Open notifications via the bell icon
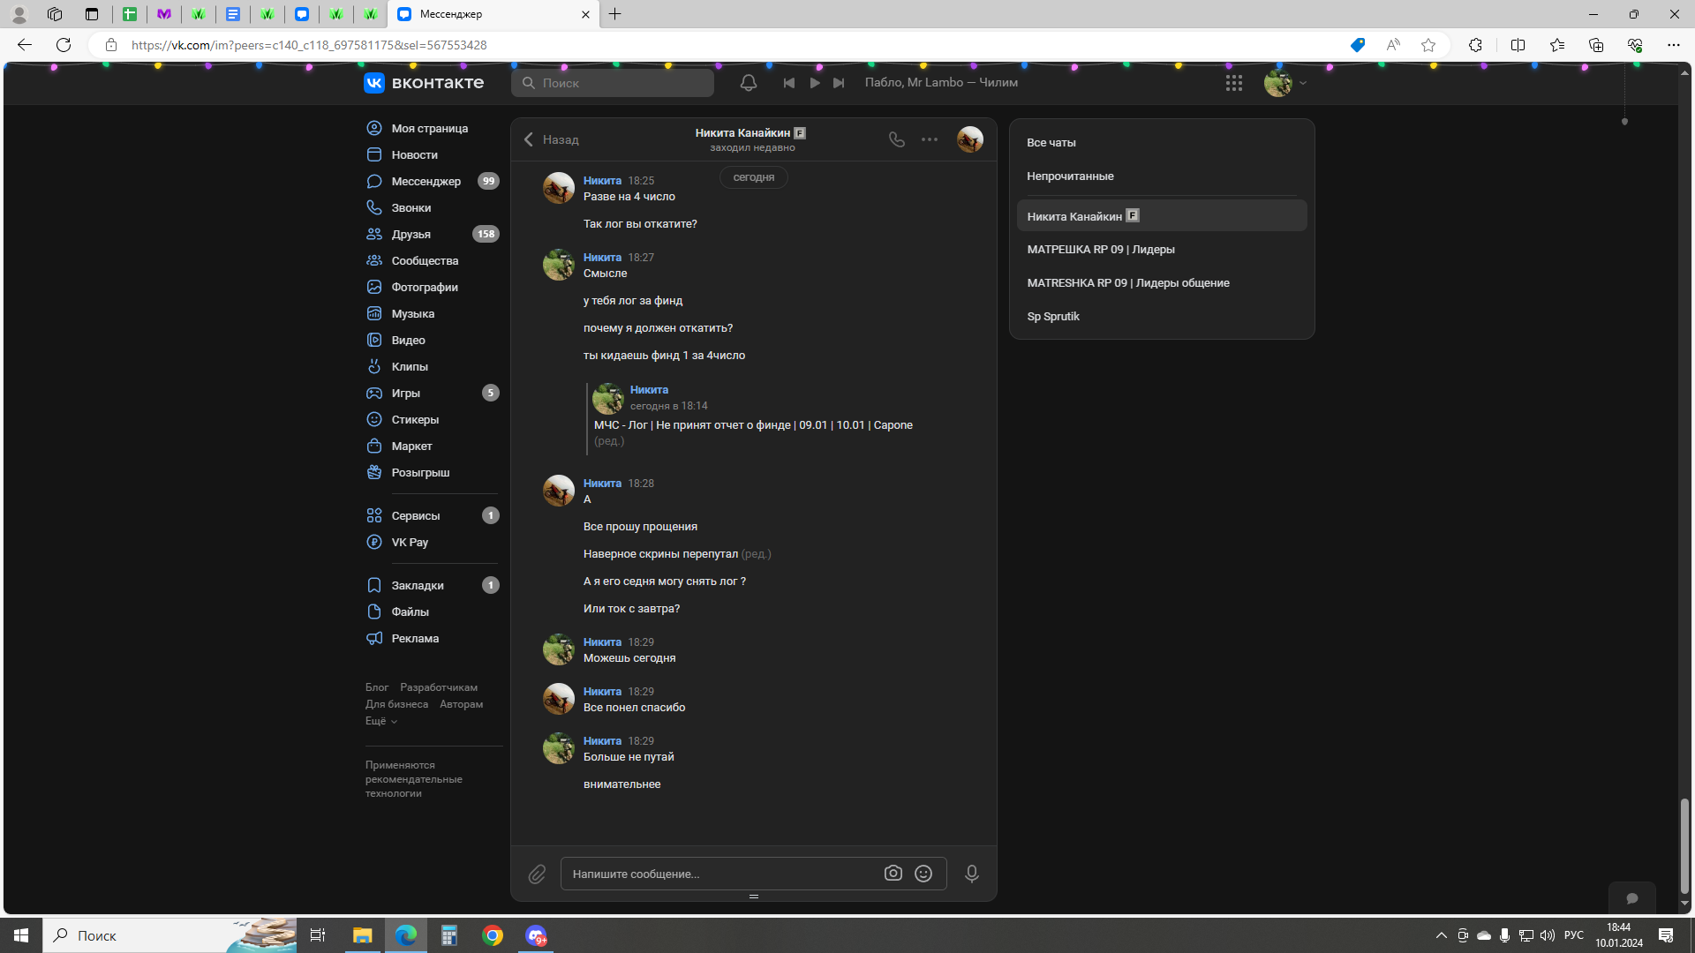The width and height of the screenshot is (1695, 953). [748, 82]
